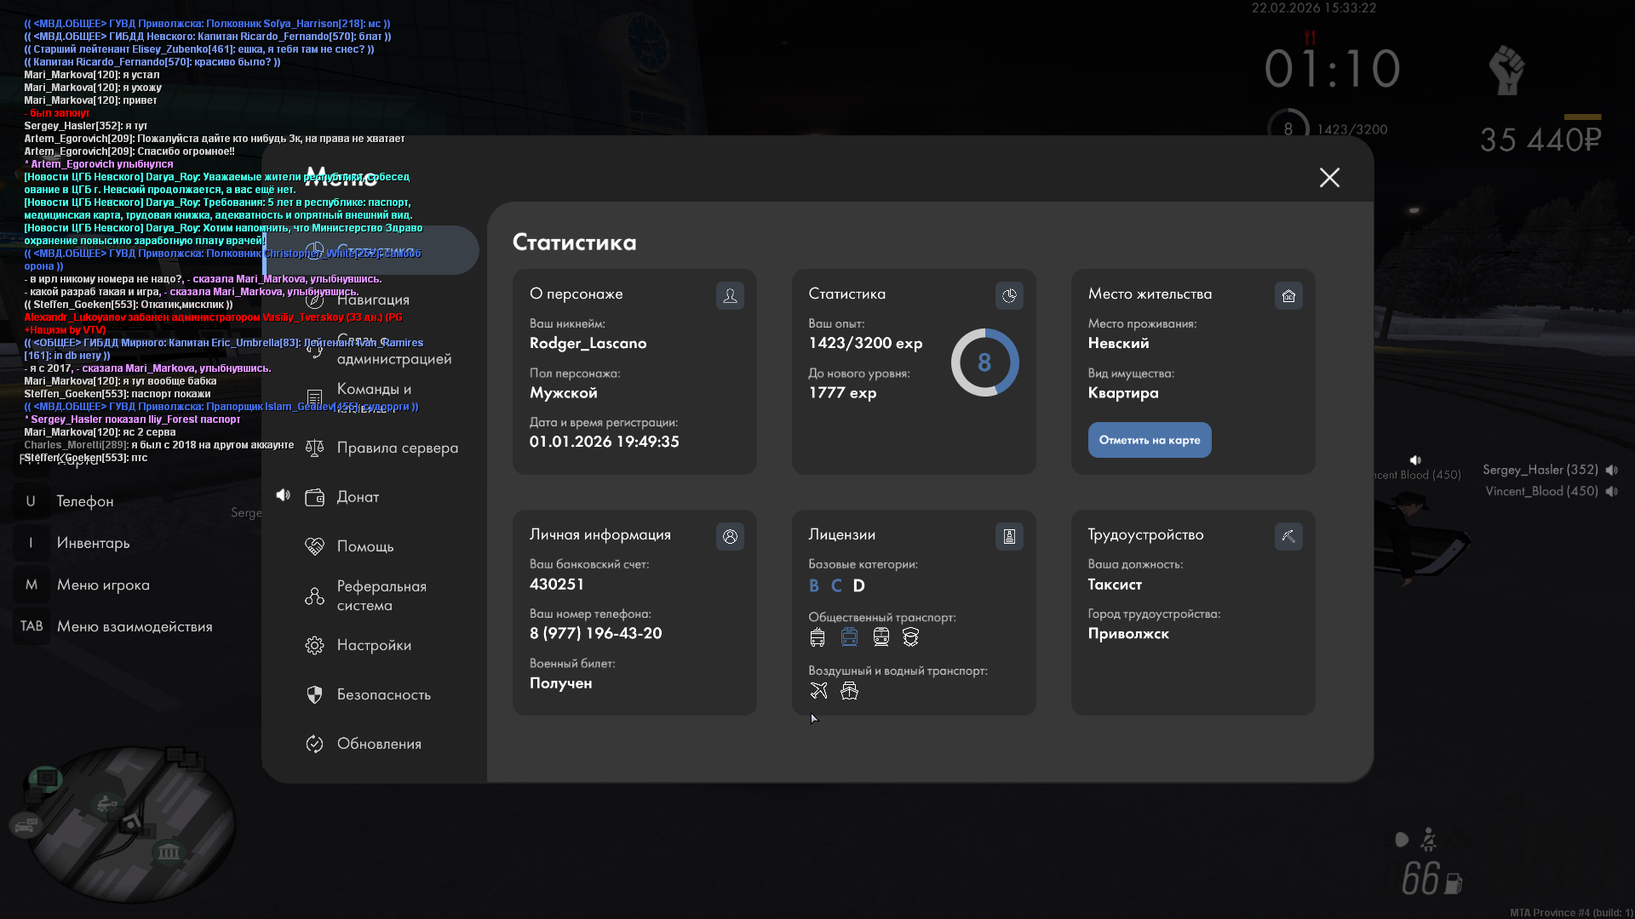Close the menu with X button

1329,177
